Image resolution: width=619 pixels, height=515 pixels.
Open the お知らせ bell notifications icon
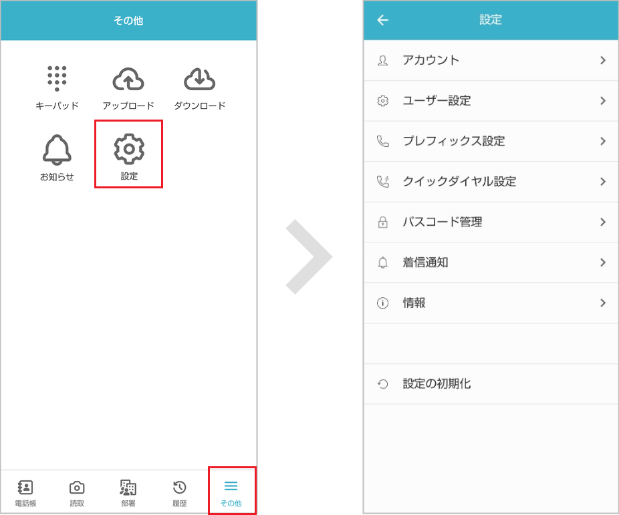point(57,150)
